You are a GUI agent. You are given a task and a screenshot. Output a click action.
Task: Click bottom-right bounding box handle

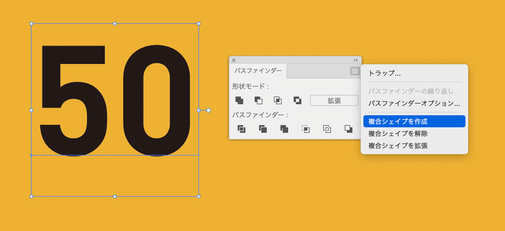(x=198, y=196)
